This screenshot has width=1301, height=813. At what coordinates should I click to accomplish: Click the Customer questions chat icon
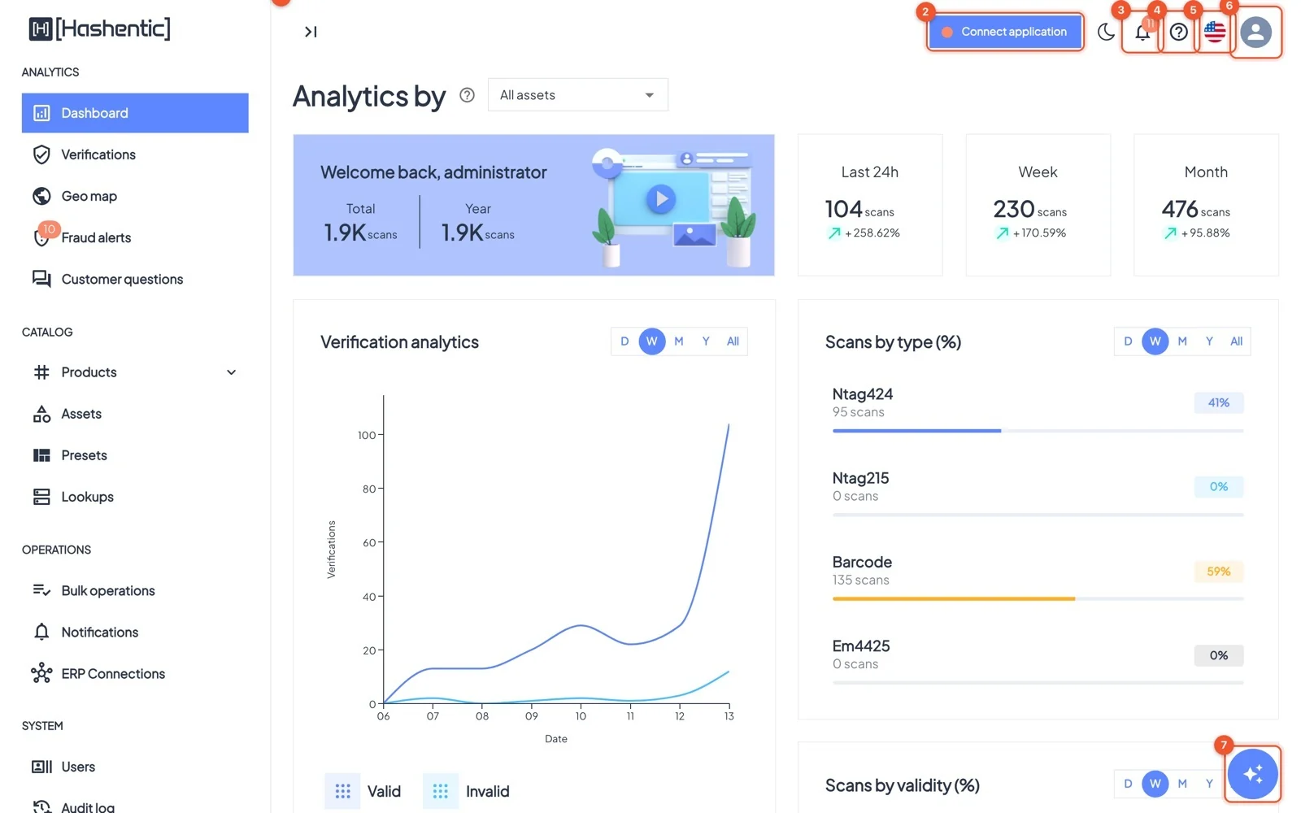[41, 279]
